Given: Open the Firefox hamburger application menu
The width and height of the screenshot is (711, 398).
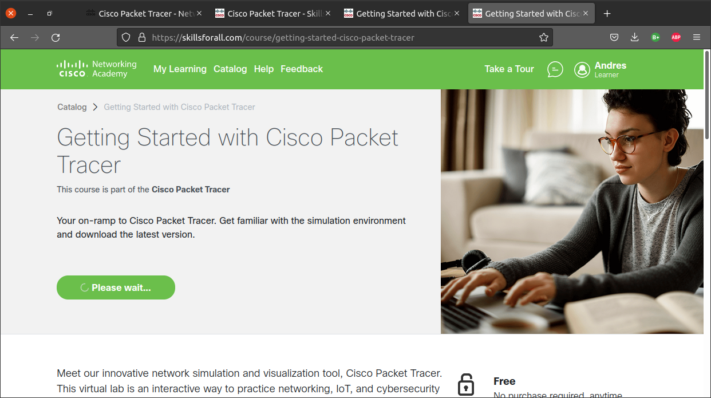Looking at the screenshot, I should click(x=697, y=38).
